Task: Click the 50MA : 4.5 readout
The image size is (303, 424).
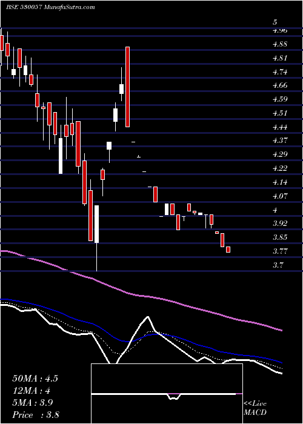Action: 35,379
